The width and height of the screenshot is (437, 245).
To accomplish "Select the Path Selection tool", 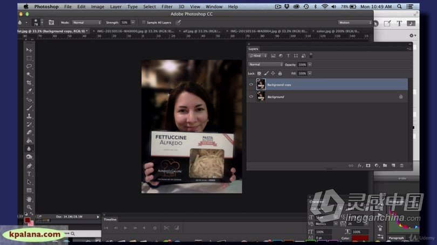I will pyautogui.click(x=29, y=182).
